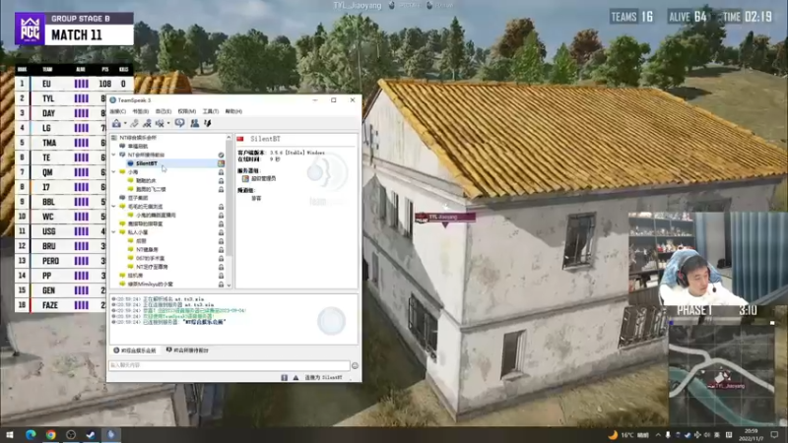Click the lock icon on the 067 channel row
Viewport: 788px width, 443px height.
221,258
